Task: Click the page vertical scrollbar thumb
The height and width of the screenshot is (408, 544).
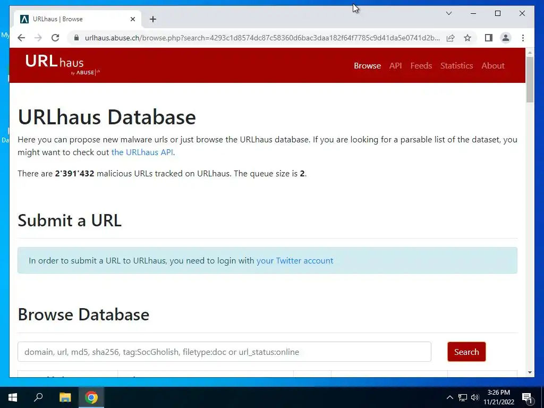Action: coord(530,80)
